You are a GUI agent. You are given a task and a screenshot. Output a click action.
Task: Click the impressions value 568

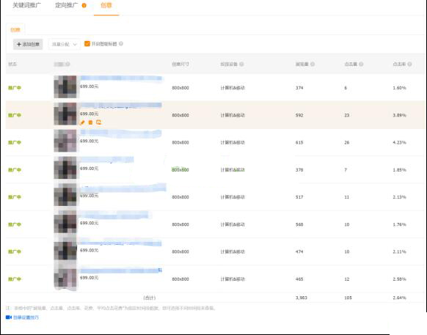[x=299, y=224]
